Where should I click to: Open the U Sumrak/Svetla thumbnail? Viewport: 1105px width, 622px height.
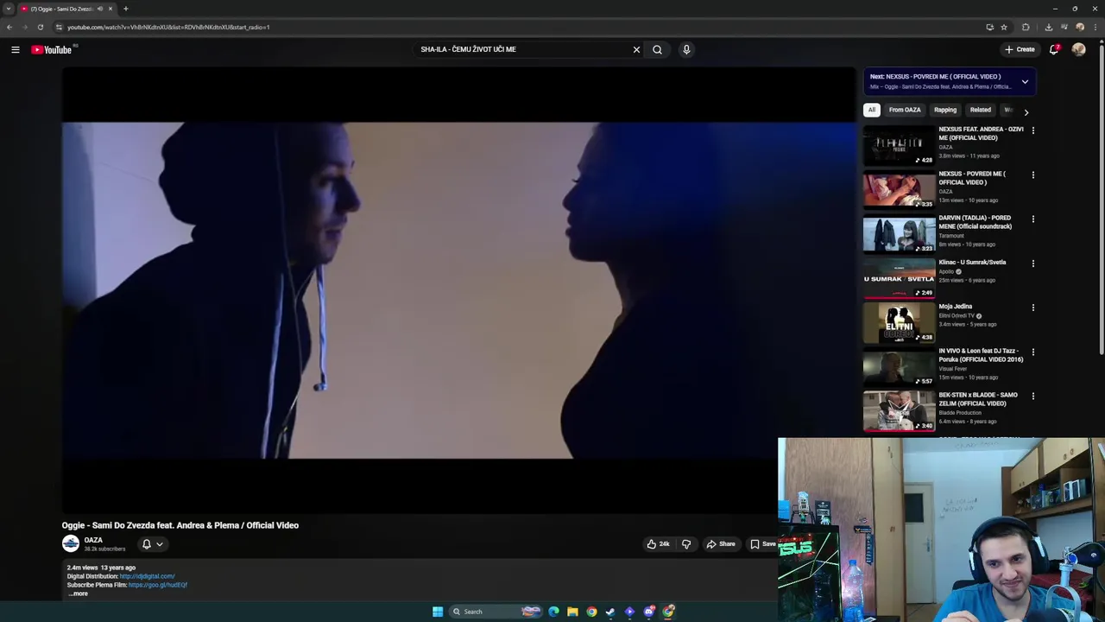click(899, 277)
